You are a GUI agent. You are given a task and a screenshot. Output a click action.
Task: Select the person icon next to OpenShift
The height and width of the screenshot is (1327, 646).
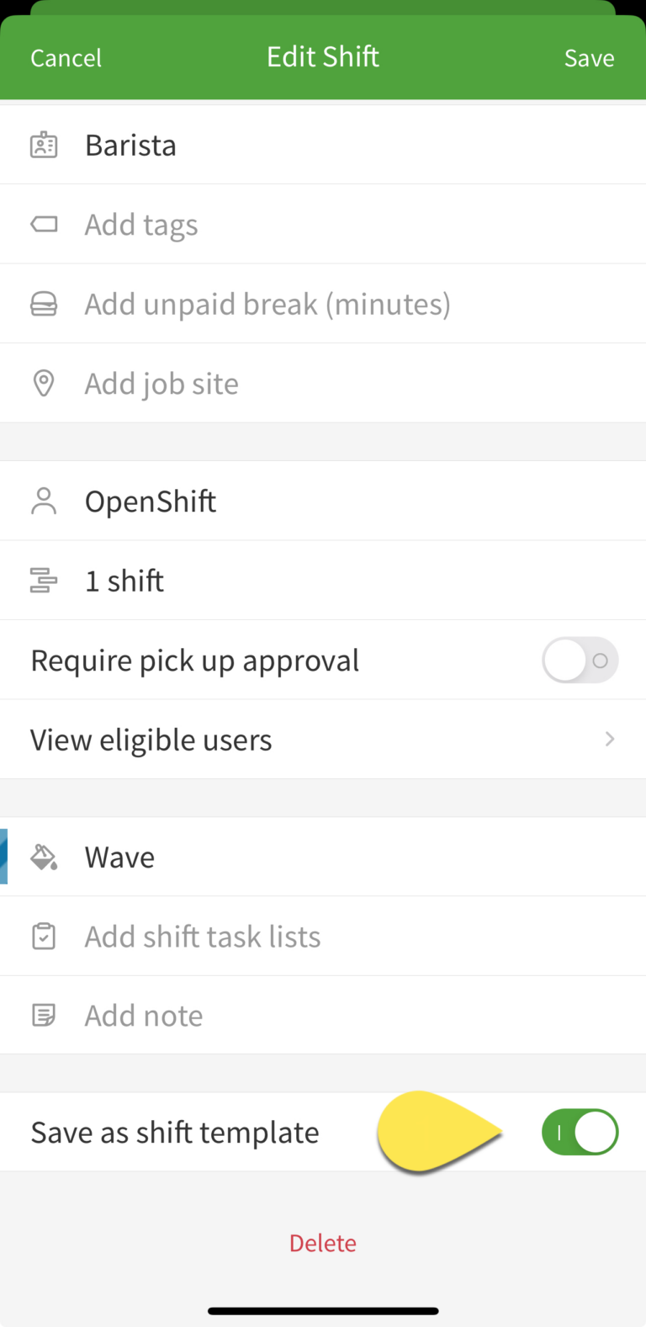click(43, 500)
